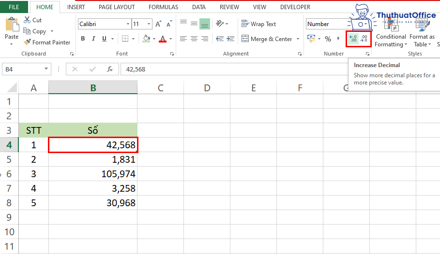Center text horizontally

point(194,39)
